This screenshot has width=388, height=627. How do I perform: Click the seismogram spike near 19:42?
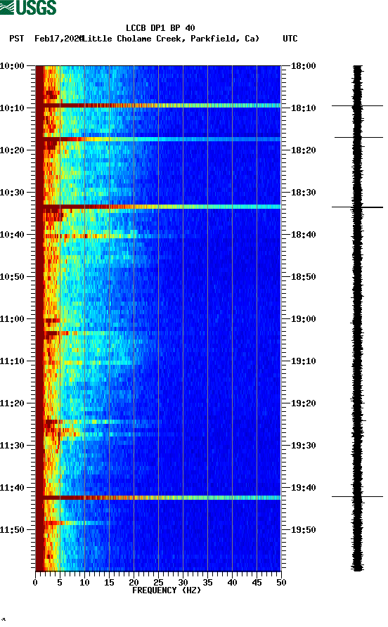[357, 497]
